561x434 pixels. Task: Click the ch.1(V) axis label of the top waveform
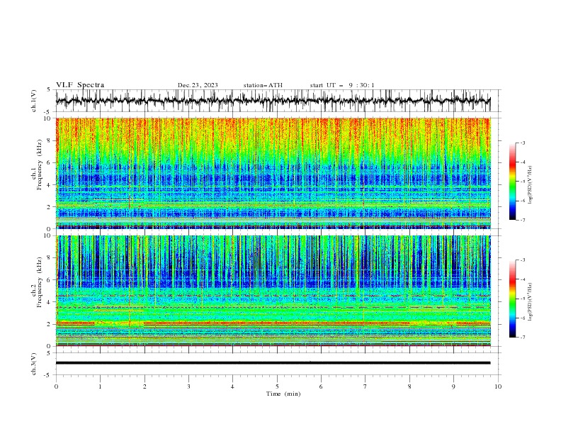coord(34,101)
